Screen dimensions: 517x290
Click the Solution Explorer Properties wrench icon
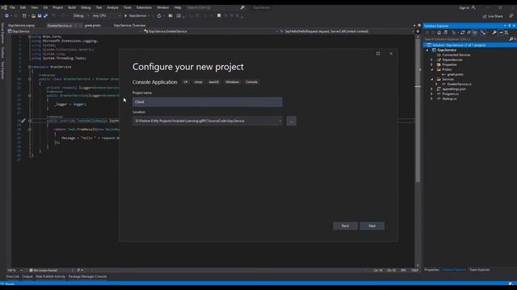click(x=494, y=32)
